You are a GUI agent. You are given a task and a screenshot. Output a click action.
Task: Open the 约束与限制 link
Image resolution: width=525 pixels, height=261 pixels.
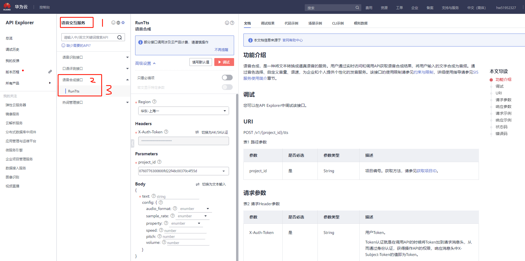[424, 72]
